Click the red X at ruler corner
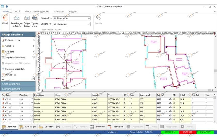This screenshot has height=137, width=217. pyautogui.click(x=39, y=33)
